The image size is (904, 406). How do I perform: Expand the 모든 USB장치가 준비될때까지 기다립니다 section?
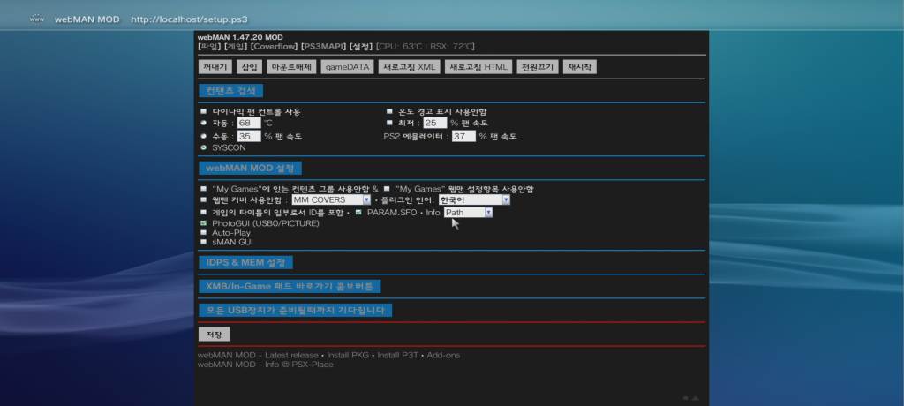[295, 311]
